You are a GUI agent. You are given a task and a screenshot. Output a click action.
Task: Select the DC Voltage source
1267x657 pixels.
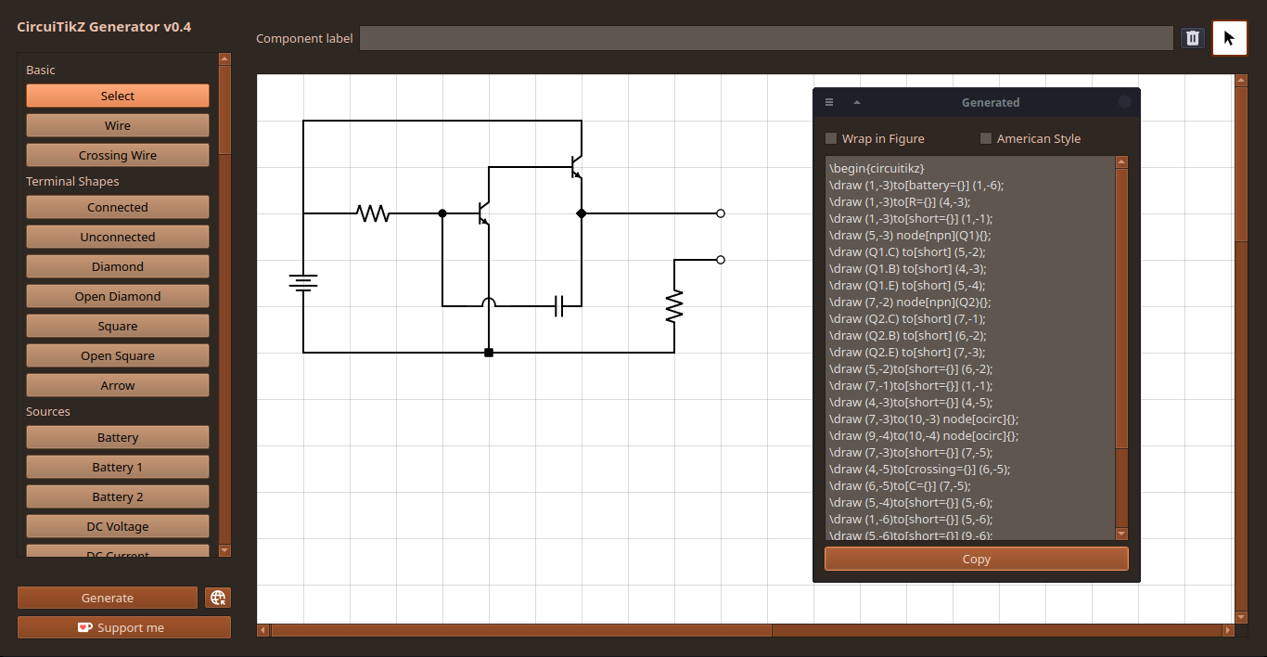point(118,526)
